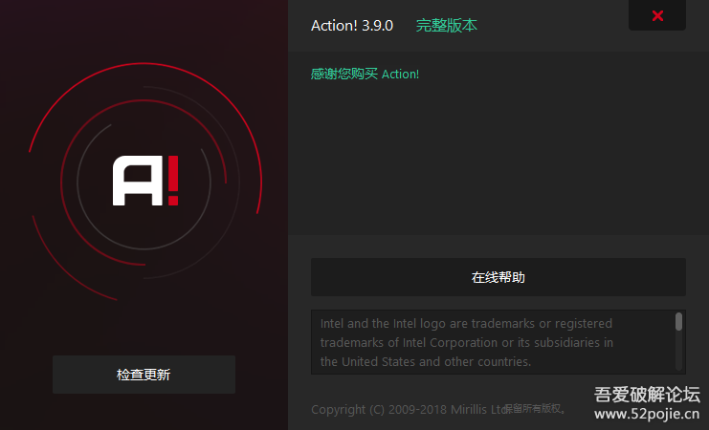Click the scrollbar thumb in trademark box
Image resolution: width=709 pixels, height=430 pixels.
[678, 322]
